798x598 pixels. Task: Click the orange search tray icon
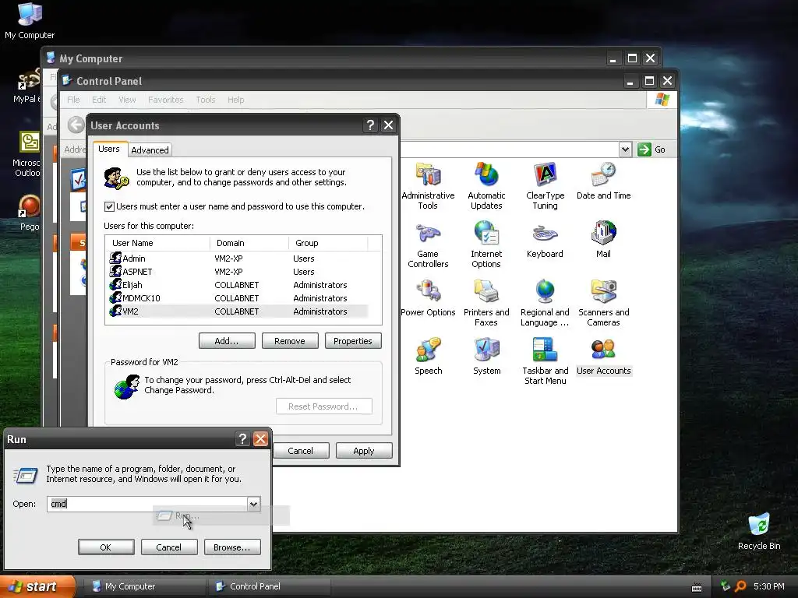coord(740,586)
